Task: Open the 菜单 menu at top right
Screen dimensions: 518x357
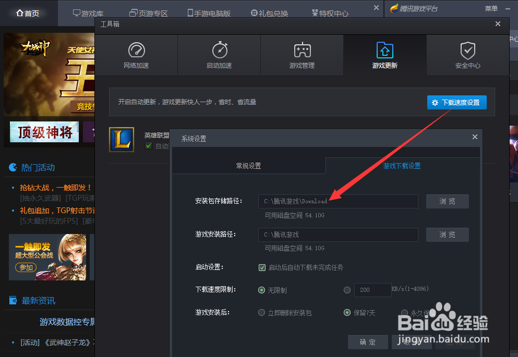Action: coord(490,8)
